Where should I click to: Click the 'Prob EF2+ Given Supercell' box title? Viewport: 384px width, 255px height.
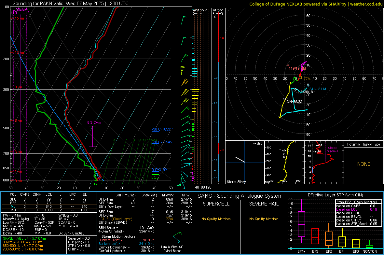pyautogui.click(x=357, y=202)
